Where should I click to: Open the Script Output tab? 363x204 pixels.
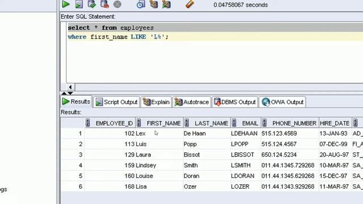tap(116, 102)
